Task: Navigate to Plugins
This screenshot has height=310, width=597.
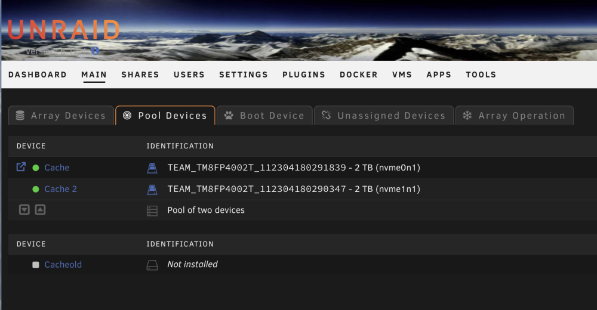Action: click(x=304, y=75)
